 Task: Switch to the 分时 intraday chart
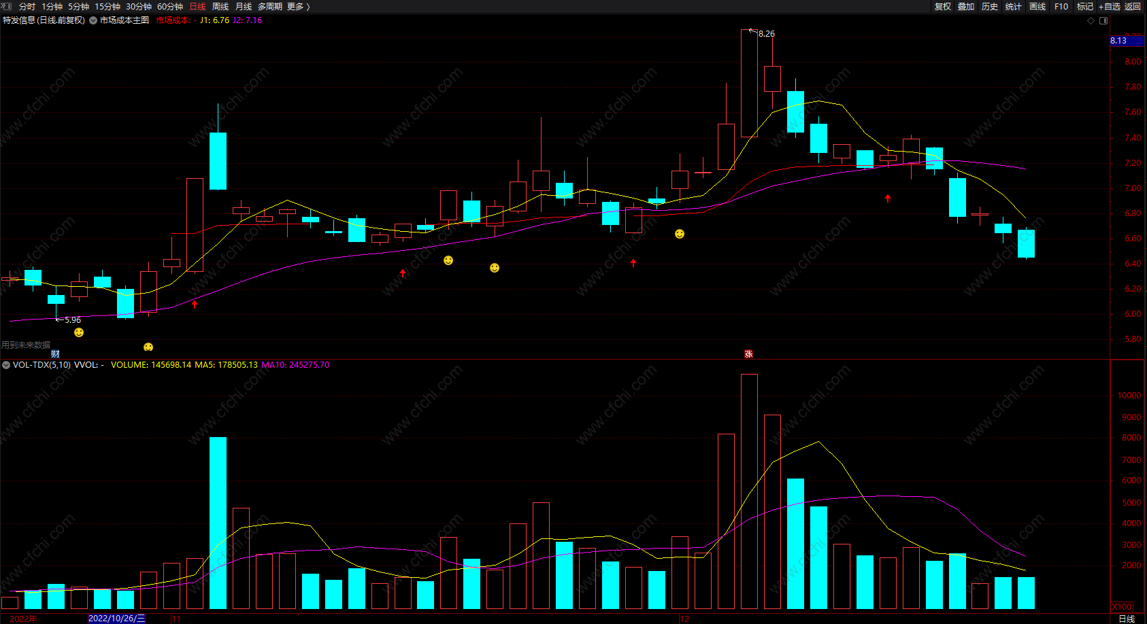[27, 7]
